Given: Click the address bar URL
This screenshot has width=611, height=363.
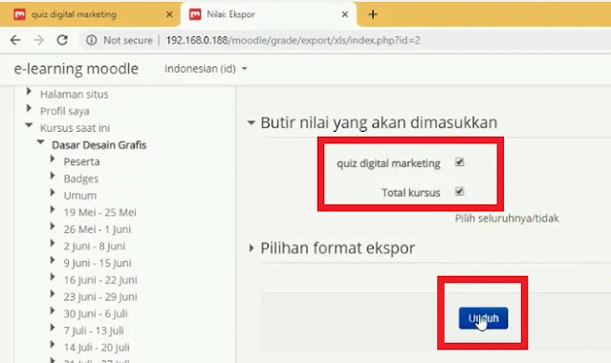Looking at the screenshot, I should [293, 40].
